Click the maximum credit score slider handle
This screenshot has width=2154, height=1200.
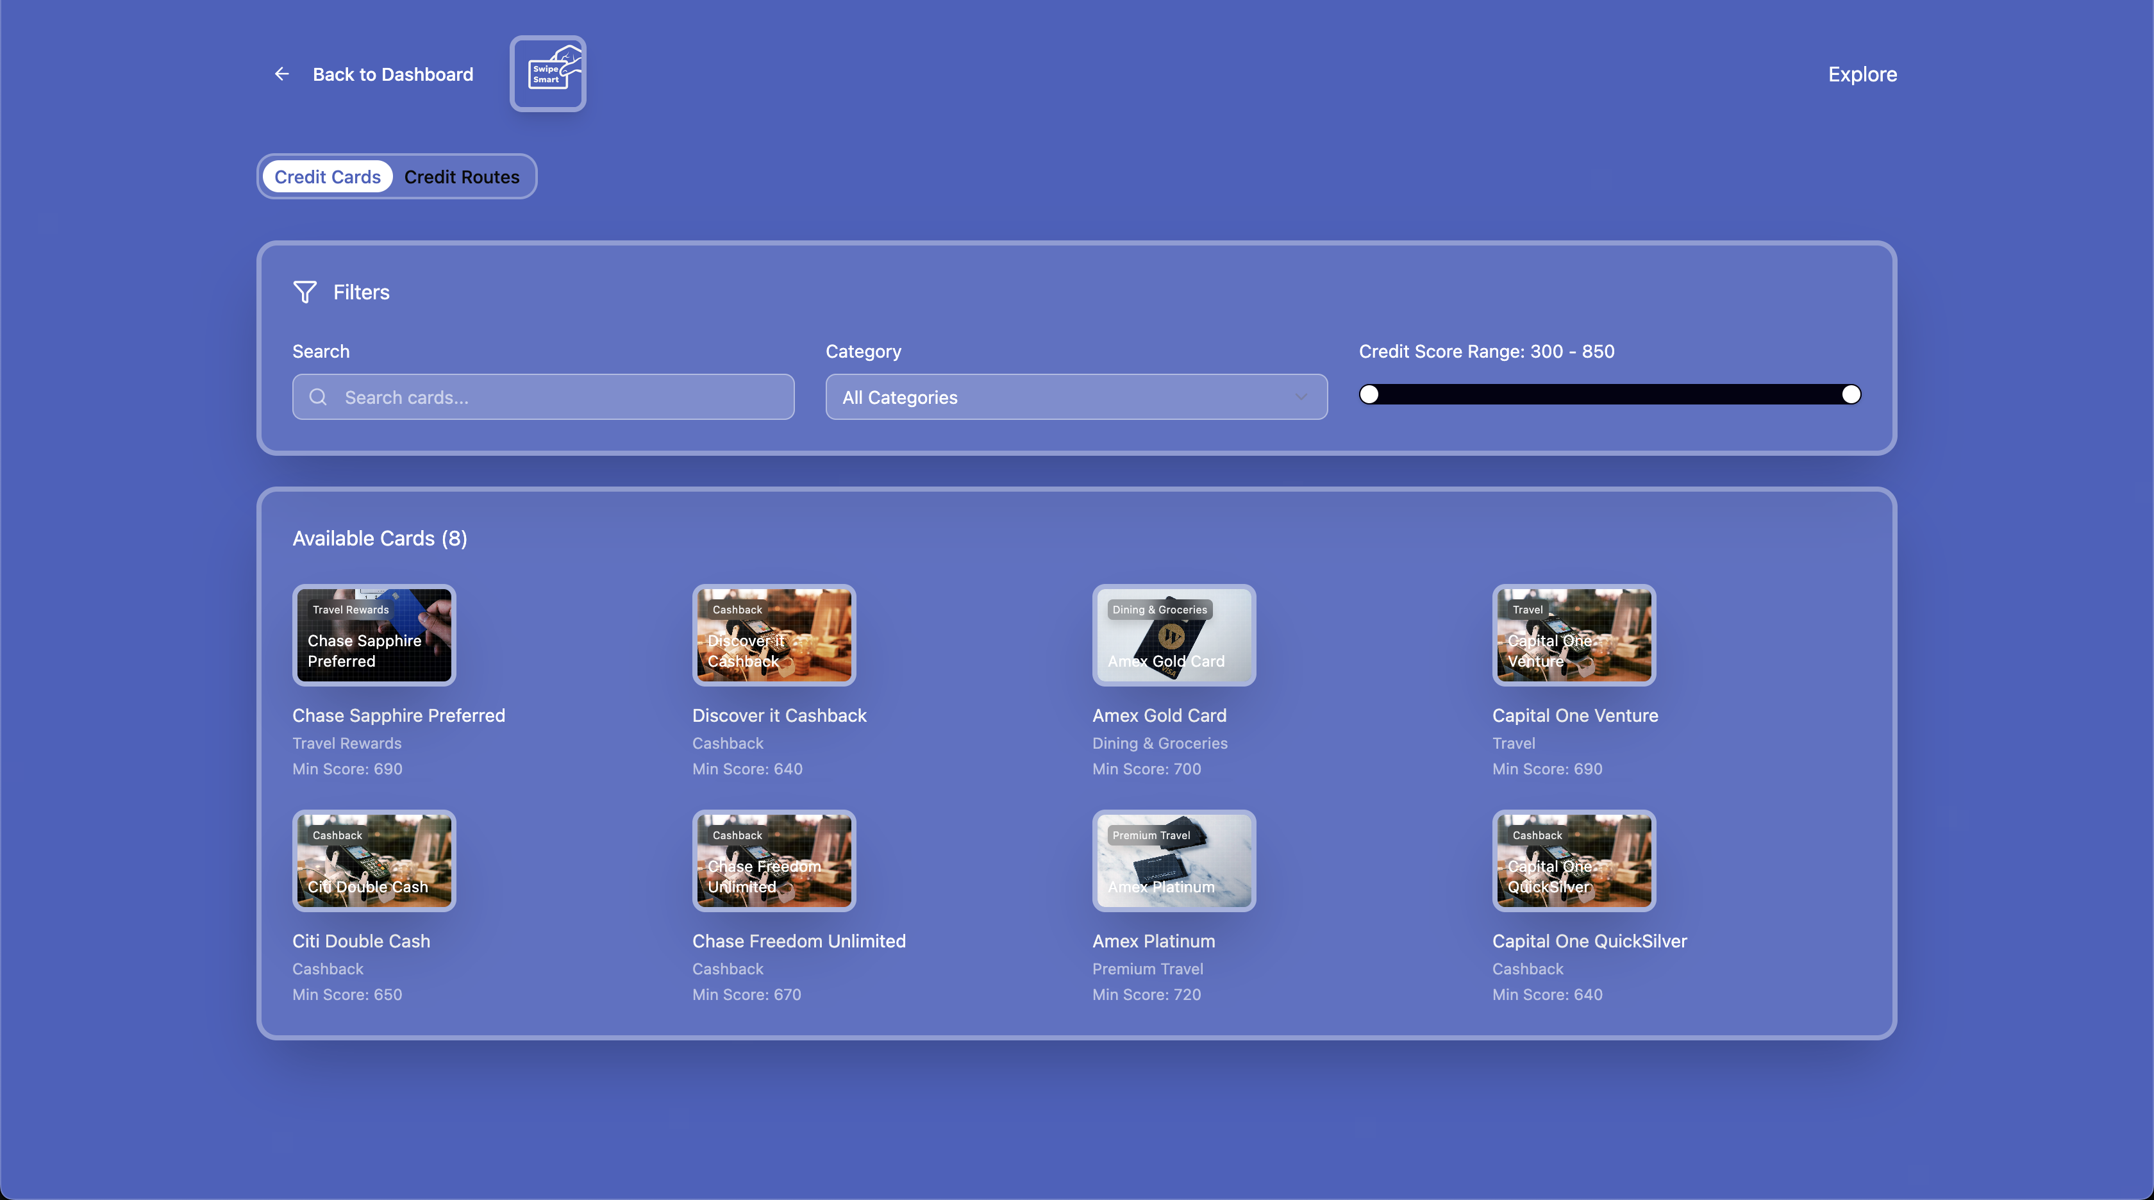(x=1851, y=394)
